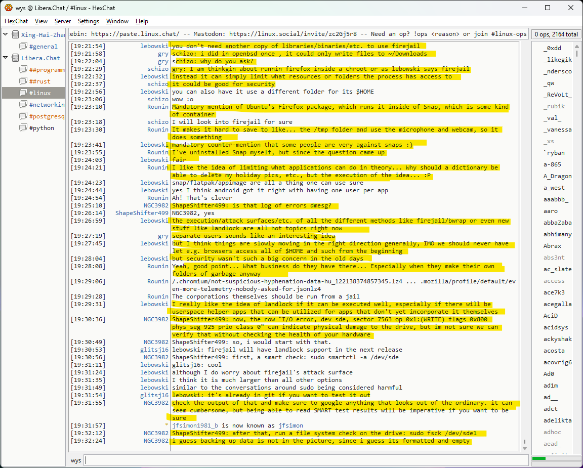Click the wys nickname button
Viewport: 583px width, 468px height.
point(76,460)
